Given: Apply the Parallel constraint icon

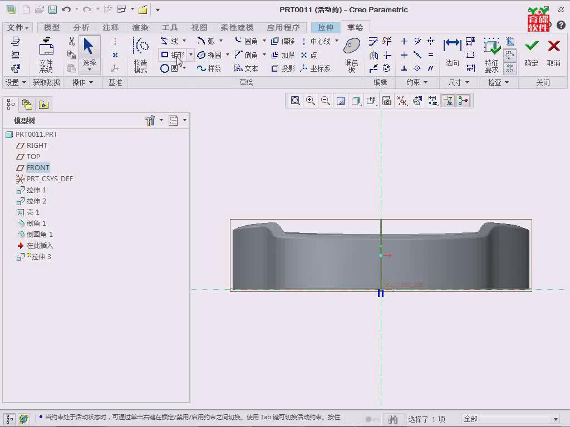Looking at the screenshot, I should tap(431, 68).
